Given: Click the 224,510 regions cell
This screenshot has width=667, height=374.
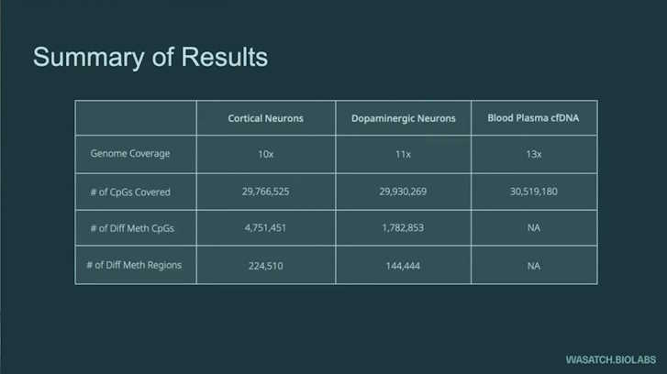Looking at the screenshot, I should [x=266, y=265].
